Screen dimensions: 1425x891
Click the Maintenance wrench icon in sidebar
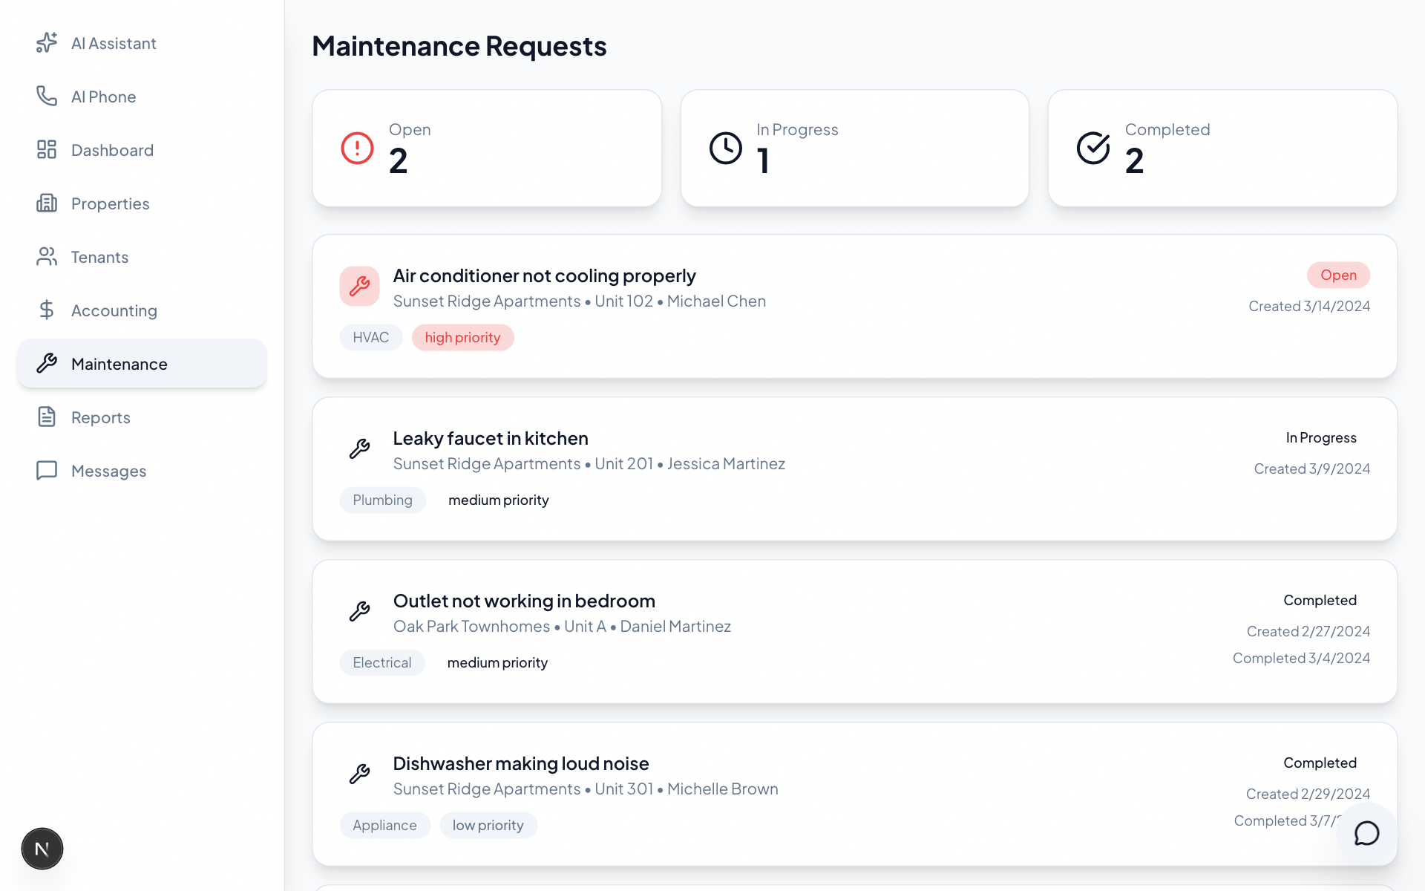click(47, 364)
